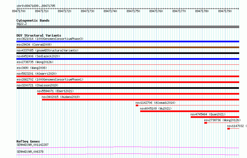Click the thin red esv3490 variant line
The image size is (247, 158).
click(x=128, y=70)
